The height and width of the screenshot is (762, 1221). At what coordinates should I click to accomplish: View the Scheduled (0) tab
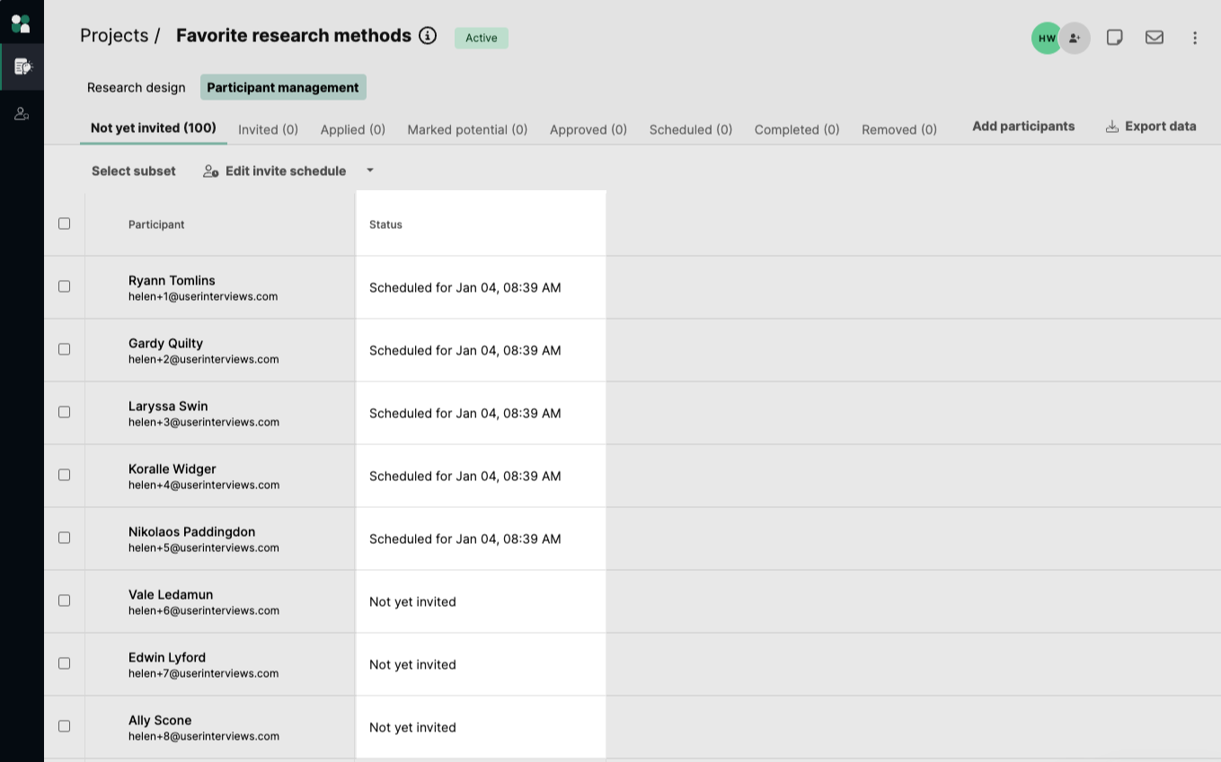click(691, 129)
